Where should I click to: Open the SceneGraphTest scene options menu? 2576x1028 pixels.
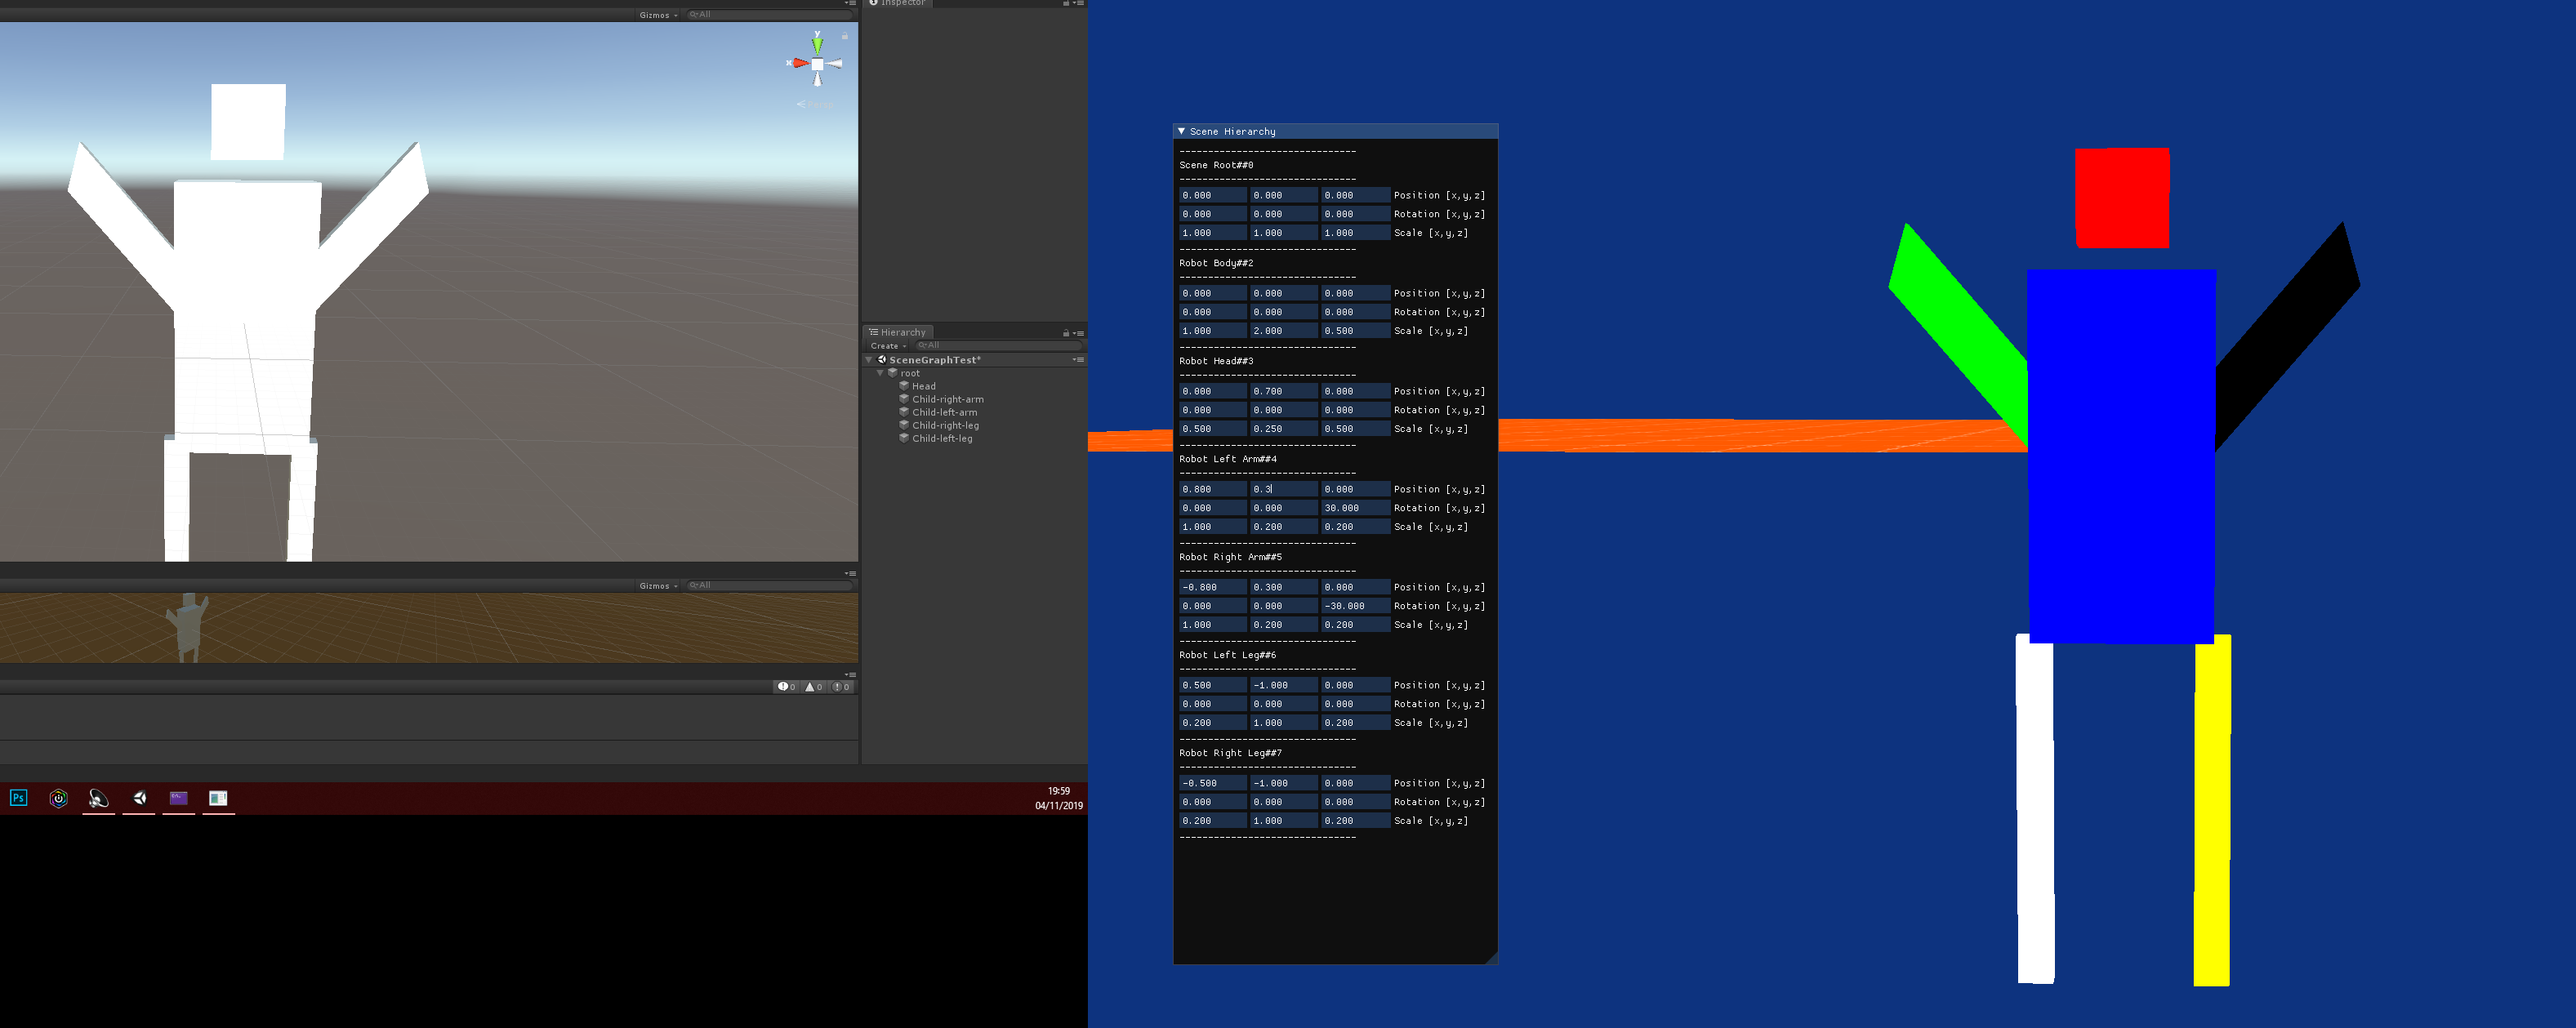[1077, 360]
